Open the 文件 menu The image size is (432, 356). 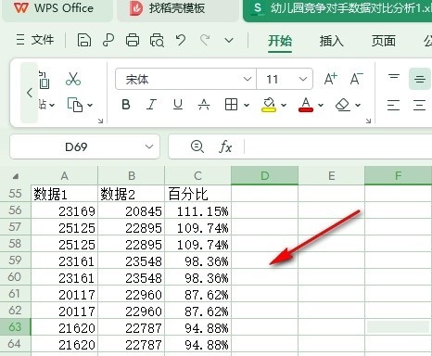tap(35, 40)
